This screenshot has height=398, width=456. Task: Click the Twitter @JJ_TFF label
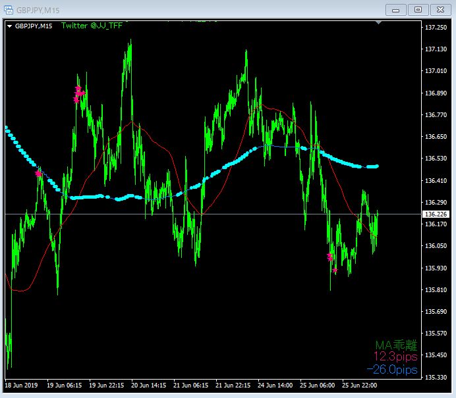92,26
